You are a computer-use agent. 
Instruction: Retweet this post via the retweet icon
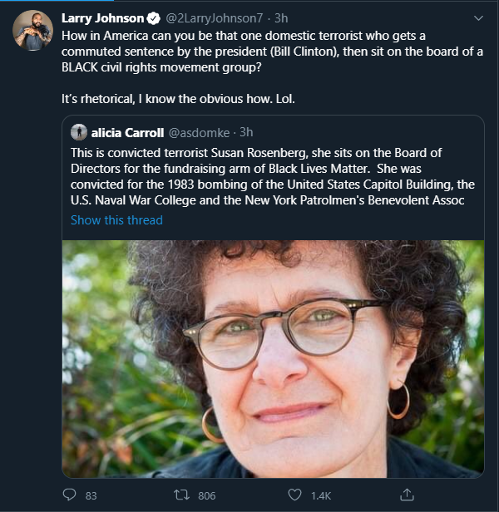click(x=181, y=495)
